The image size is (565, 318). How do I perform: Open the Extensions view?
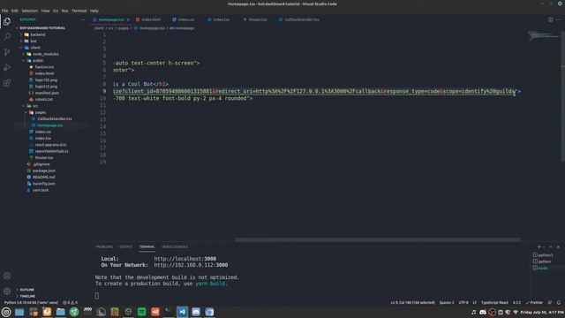point(7,83)
